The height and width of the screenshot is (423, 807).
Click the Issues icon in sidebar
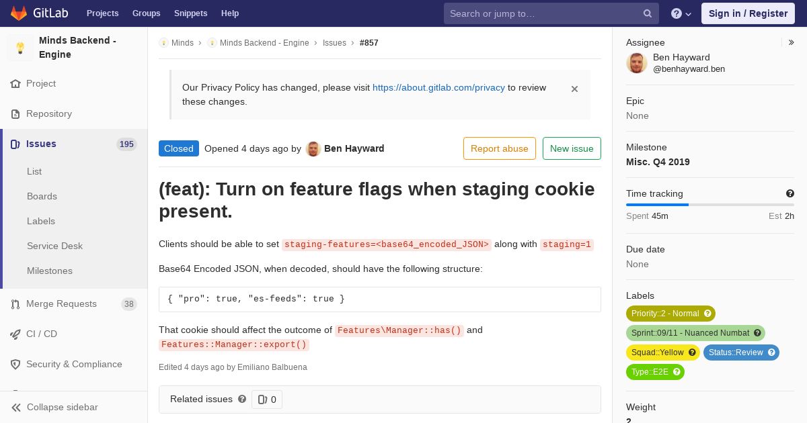(x=15, y=144)
